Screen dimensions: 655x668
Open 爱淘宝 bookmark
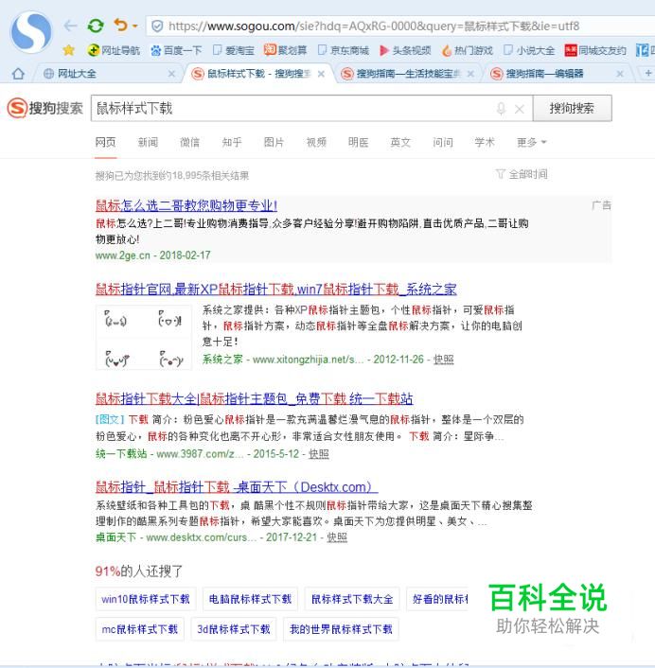coord(234,50)
